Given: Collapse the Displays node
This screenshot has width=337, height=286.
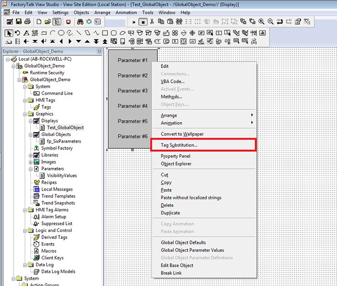Looking at the screenshot, I should tap(30, 121).
